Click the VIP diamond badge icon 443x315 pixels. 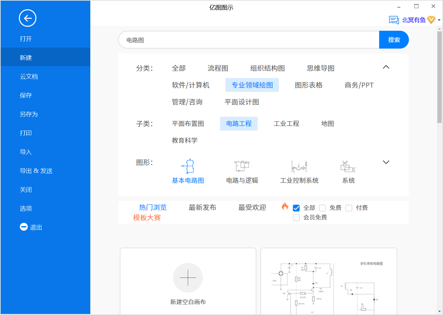tap(431, 20)
